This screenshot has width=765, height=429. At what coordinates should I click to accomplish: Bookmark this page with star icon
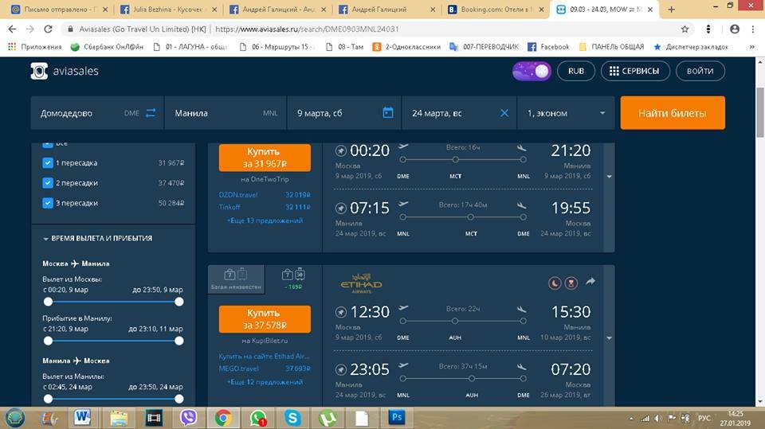click(685, 29)
